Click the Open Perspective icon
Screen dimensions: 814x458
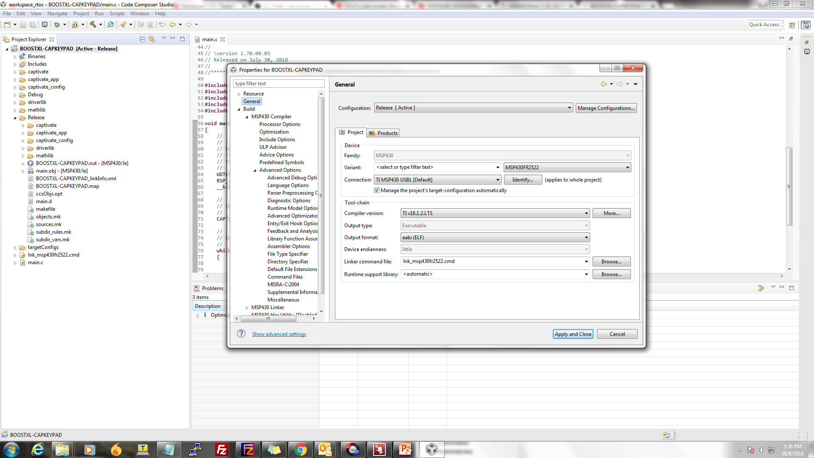(792, 25)
